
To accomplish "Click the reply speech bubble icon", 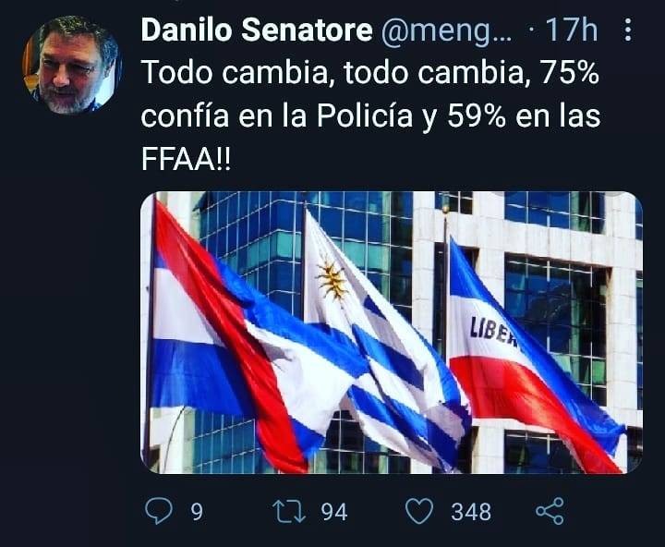I will pyautogui.click(x=159, y=511).
